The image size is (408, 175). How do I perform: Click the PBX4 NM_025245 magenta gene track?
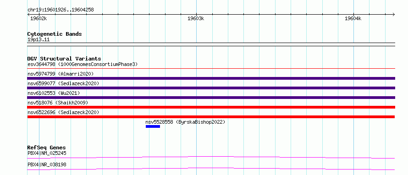point(211,157)
